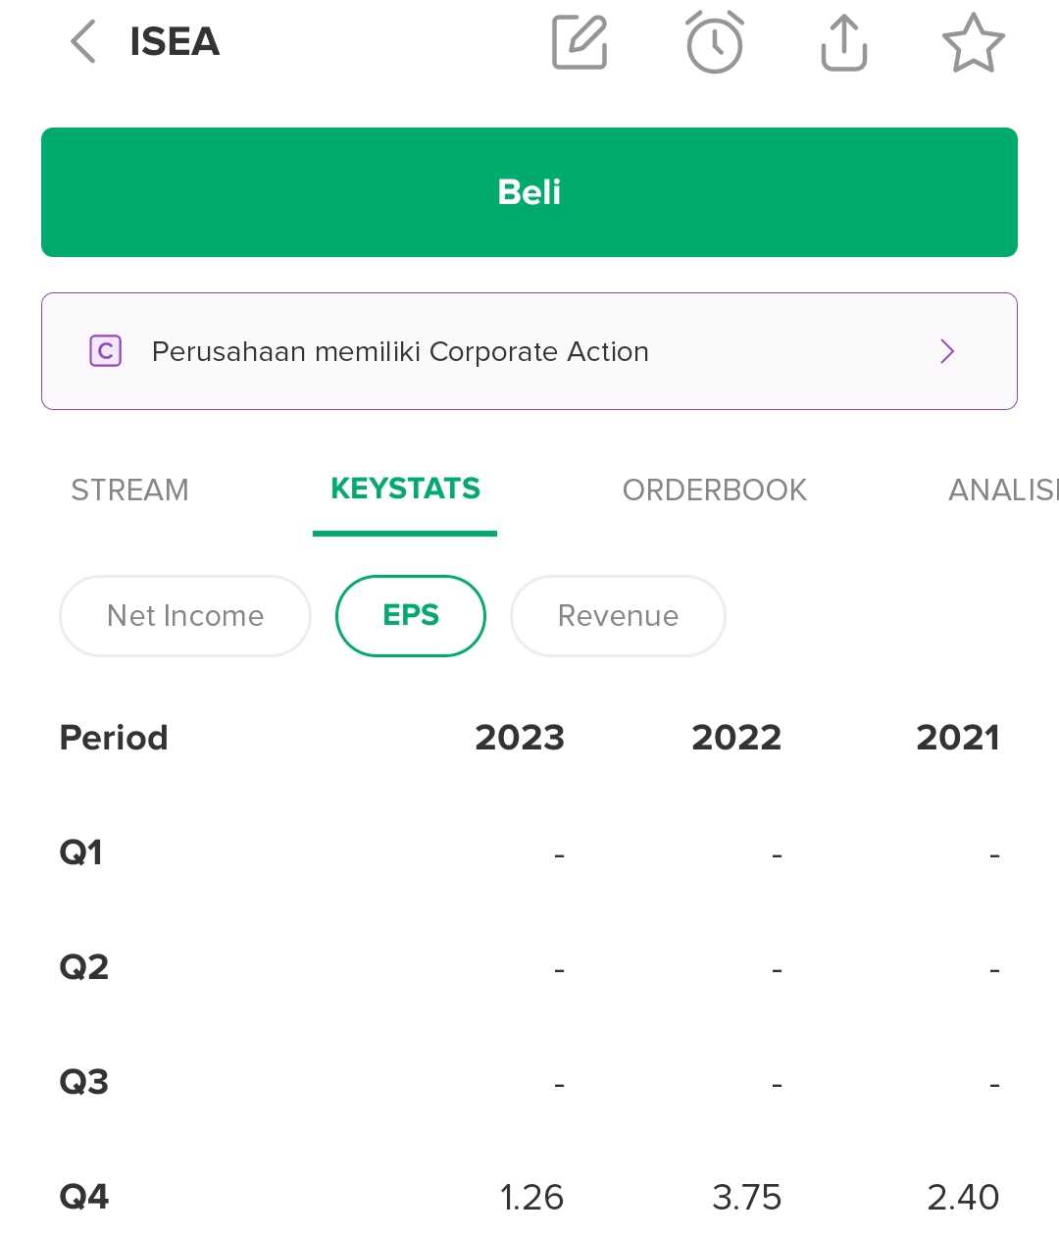Select the 2022 column header
Screen dimensions: 1059x1237
pyautogui.click(x=736, y=738)
